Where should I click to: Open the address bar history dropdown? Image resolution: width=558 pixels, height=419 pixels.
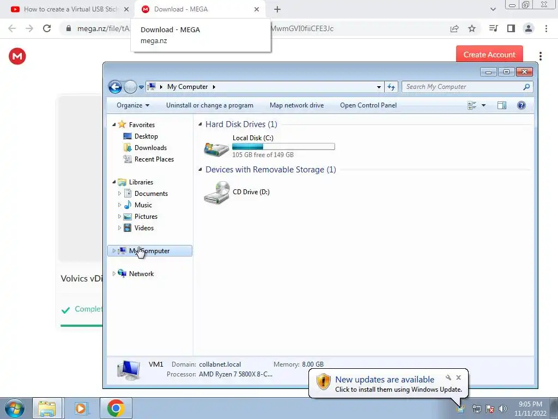click(x=379, y=87)
